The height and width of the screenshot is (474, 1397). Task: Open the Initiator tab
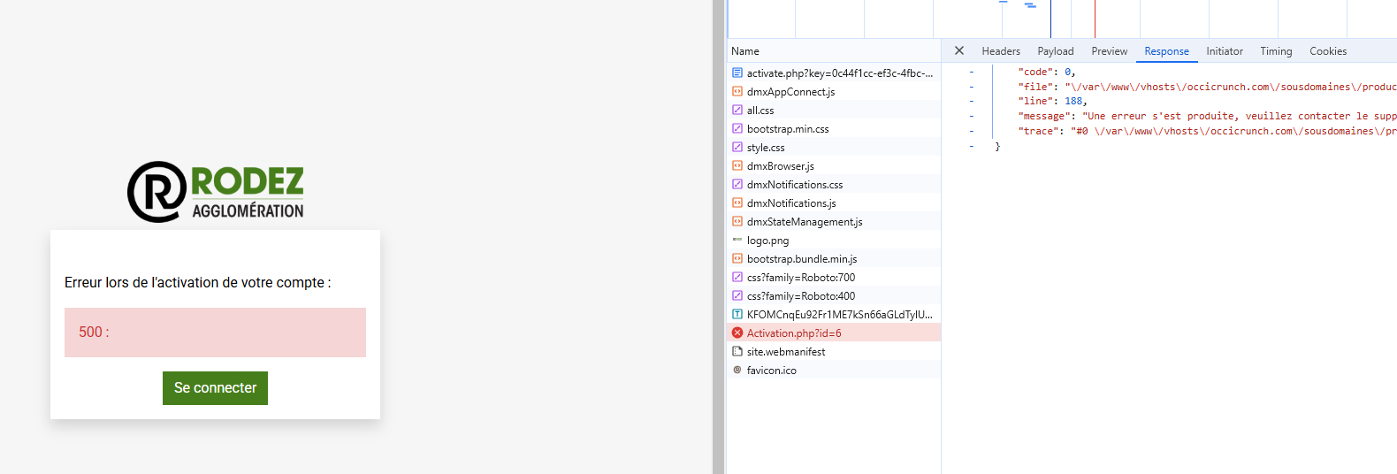[x=1225, y=51]
